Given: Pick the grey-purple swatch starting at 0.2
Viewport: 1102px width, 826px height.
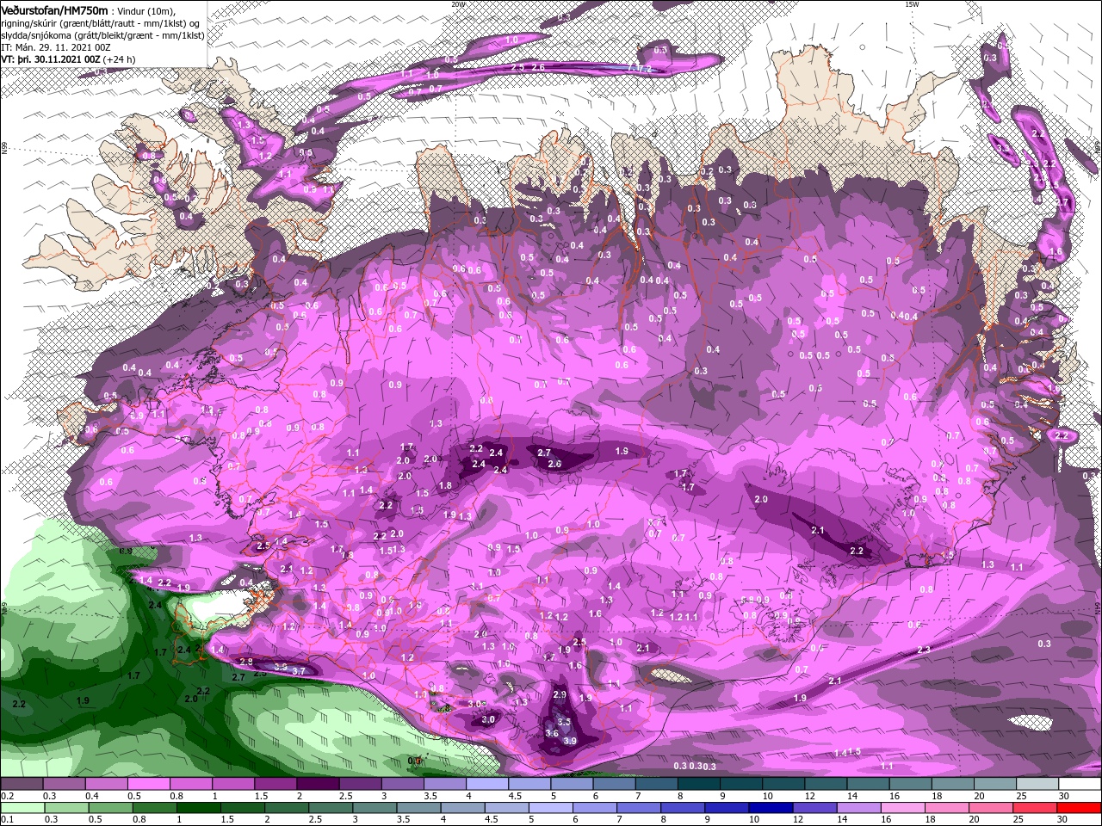Looking at the screenshot, I should [x=22, y=784].
